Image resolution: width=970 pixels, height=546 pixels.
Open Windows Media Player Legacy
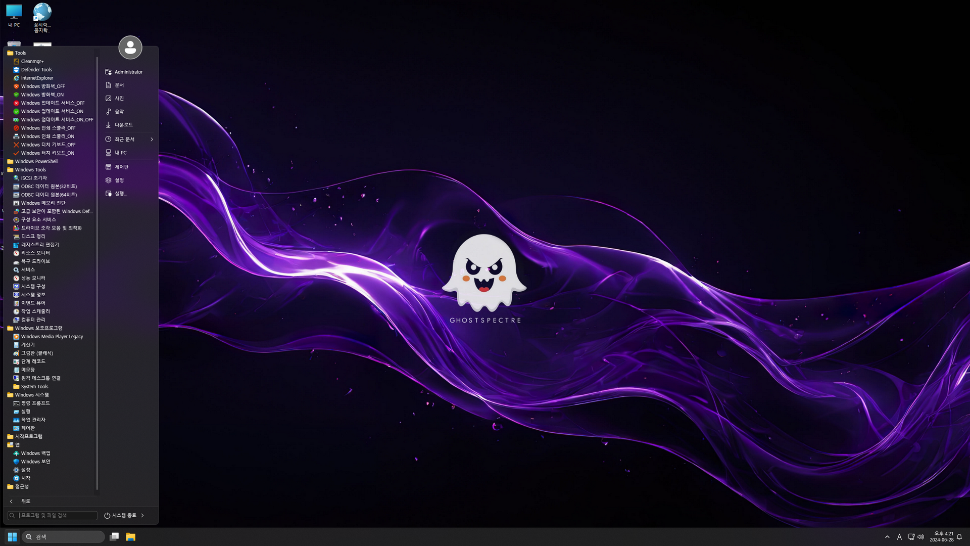pos(52,337)
